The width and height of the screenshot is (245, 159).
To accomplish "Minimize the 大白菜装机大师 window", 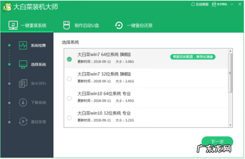I will point(232,4).
